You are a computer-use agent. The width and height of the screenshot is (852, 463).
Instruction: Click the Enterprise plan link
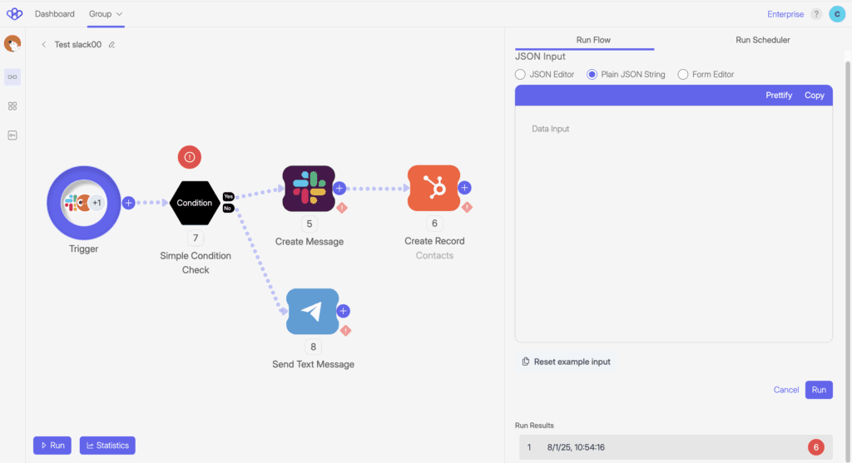coord(785,14)
